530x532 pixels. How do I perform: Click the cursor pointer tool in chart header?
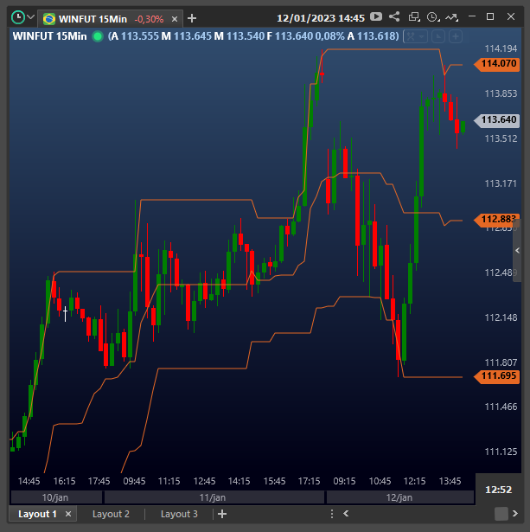(x=438, y=36)
